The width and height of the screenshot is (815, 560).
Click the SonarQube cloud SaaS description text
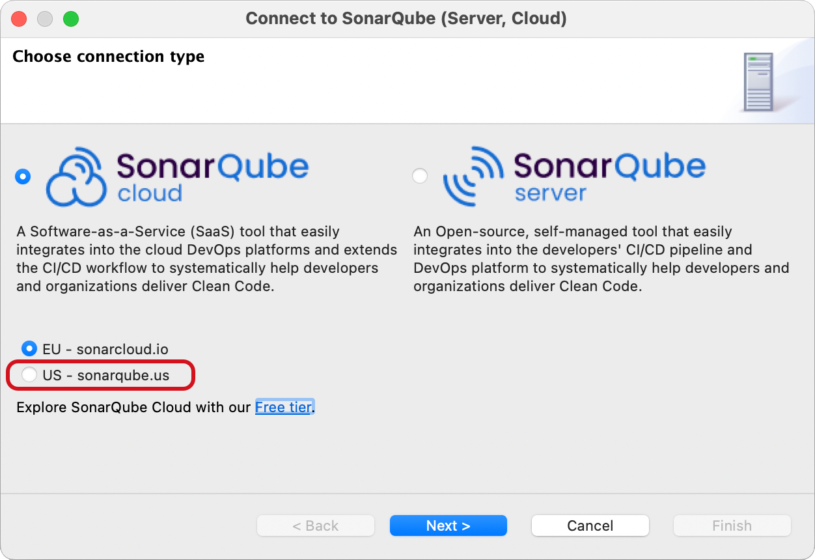(207, 259)
